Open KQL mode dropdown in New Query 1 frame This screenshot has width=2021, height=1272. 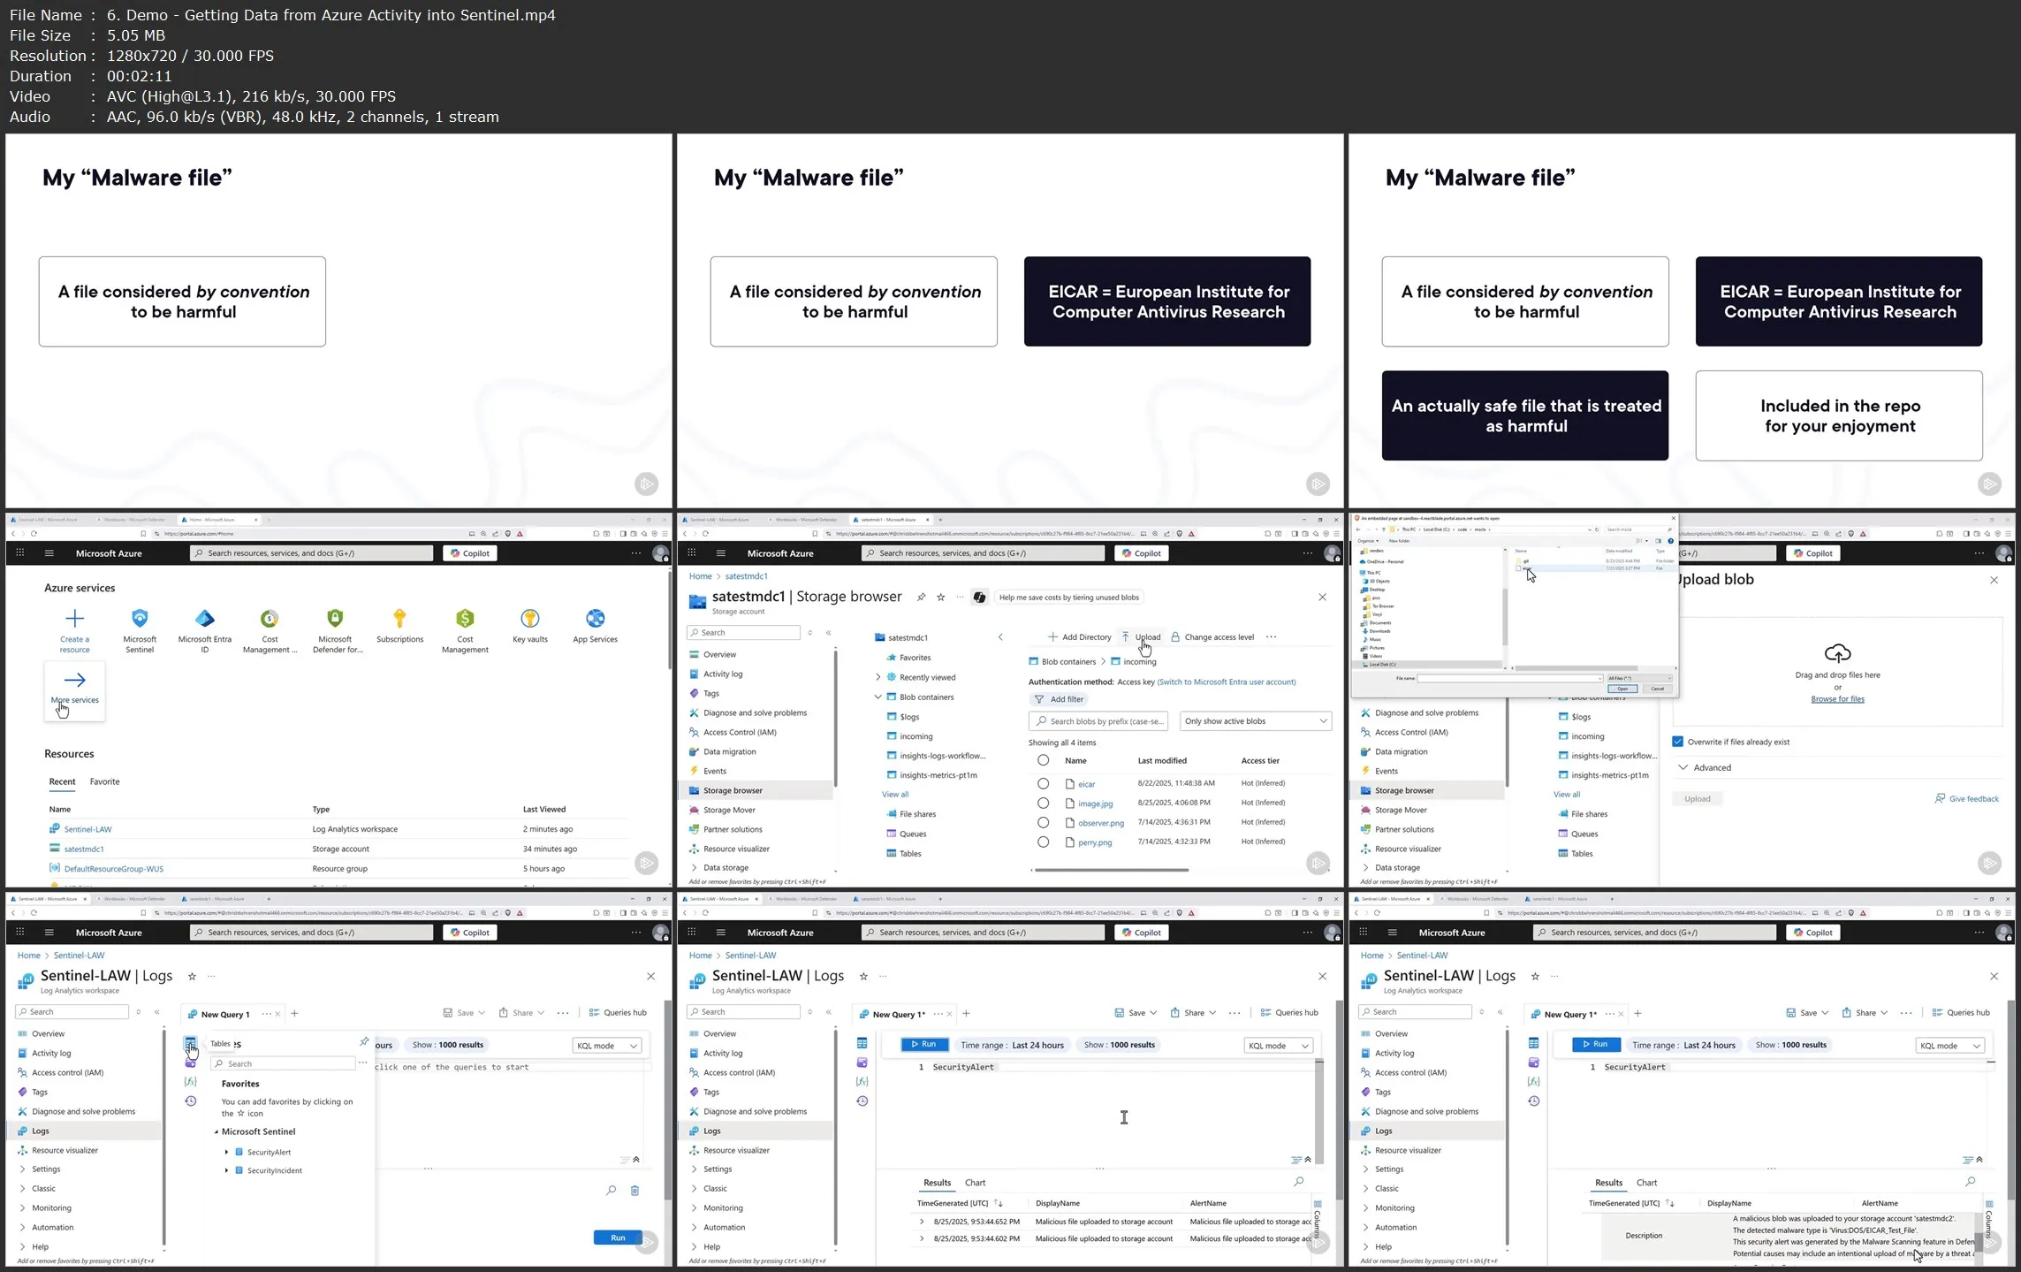click(x=606, y=1046)
